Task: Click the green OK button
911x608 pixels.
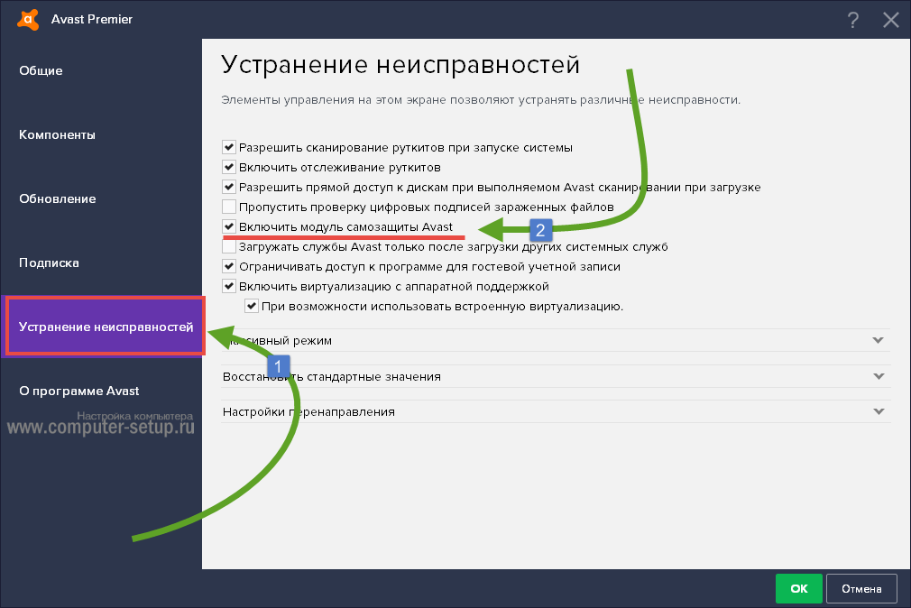Action: click(x=798, y=588)
